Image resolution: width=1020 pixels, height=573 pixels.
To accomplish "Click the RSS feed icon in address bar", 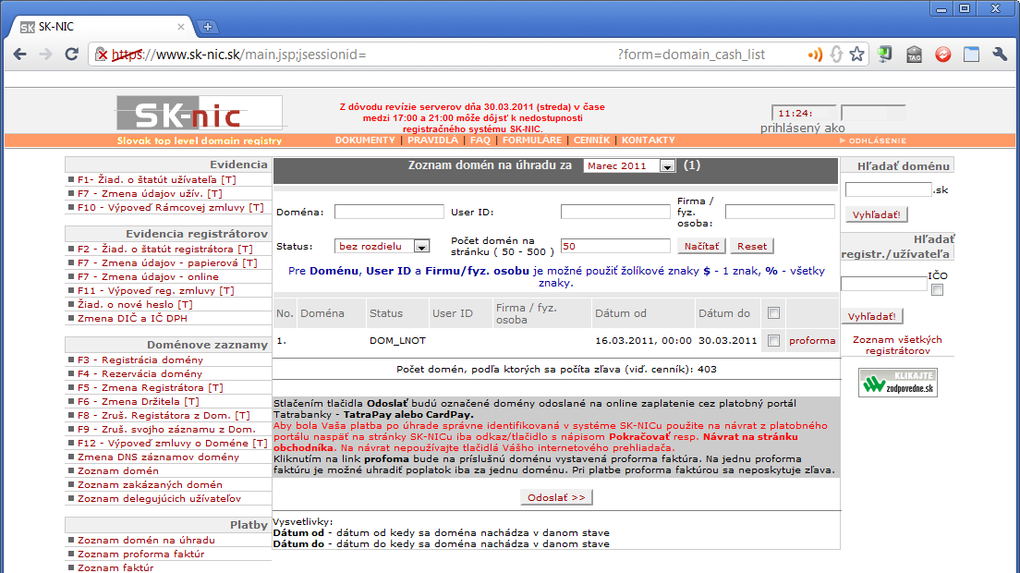I will pos(815,55).
